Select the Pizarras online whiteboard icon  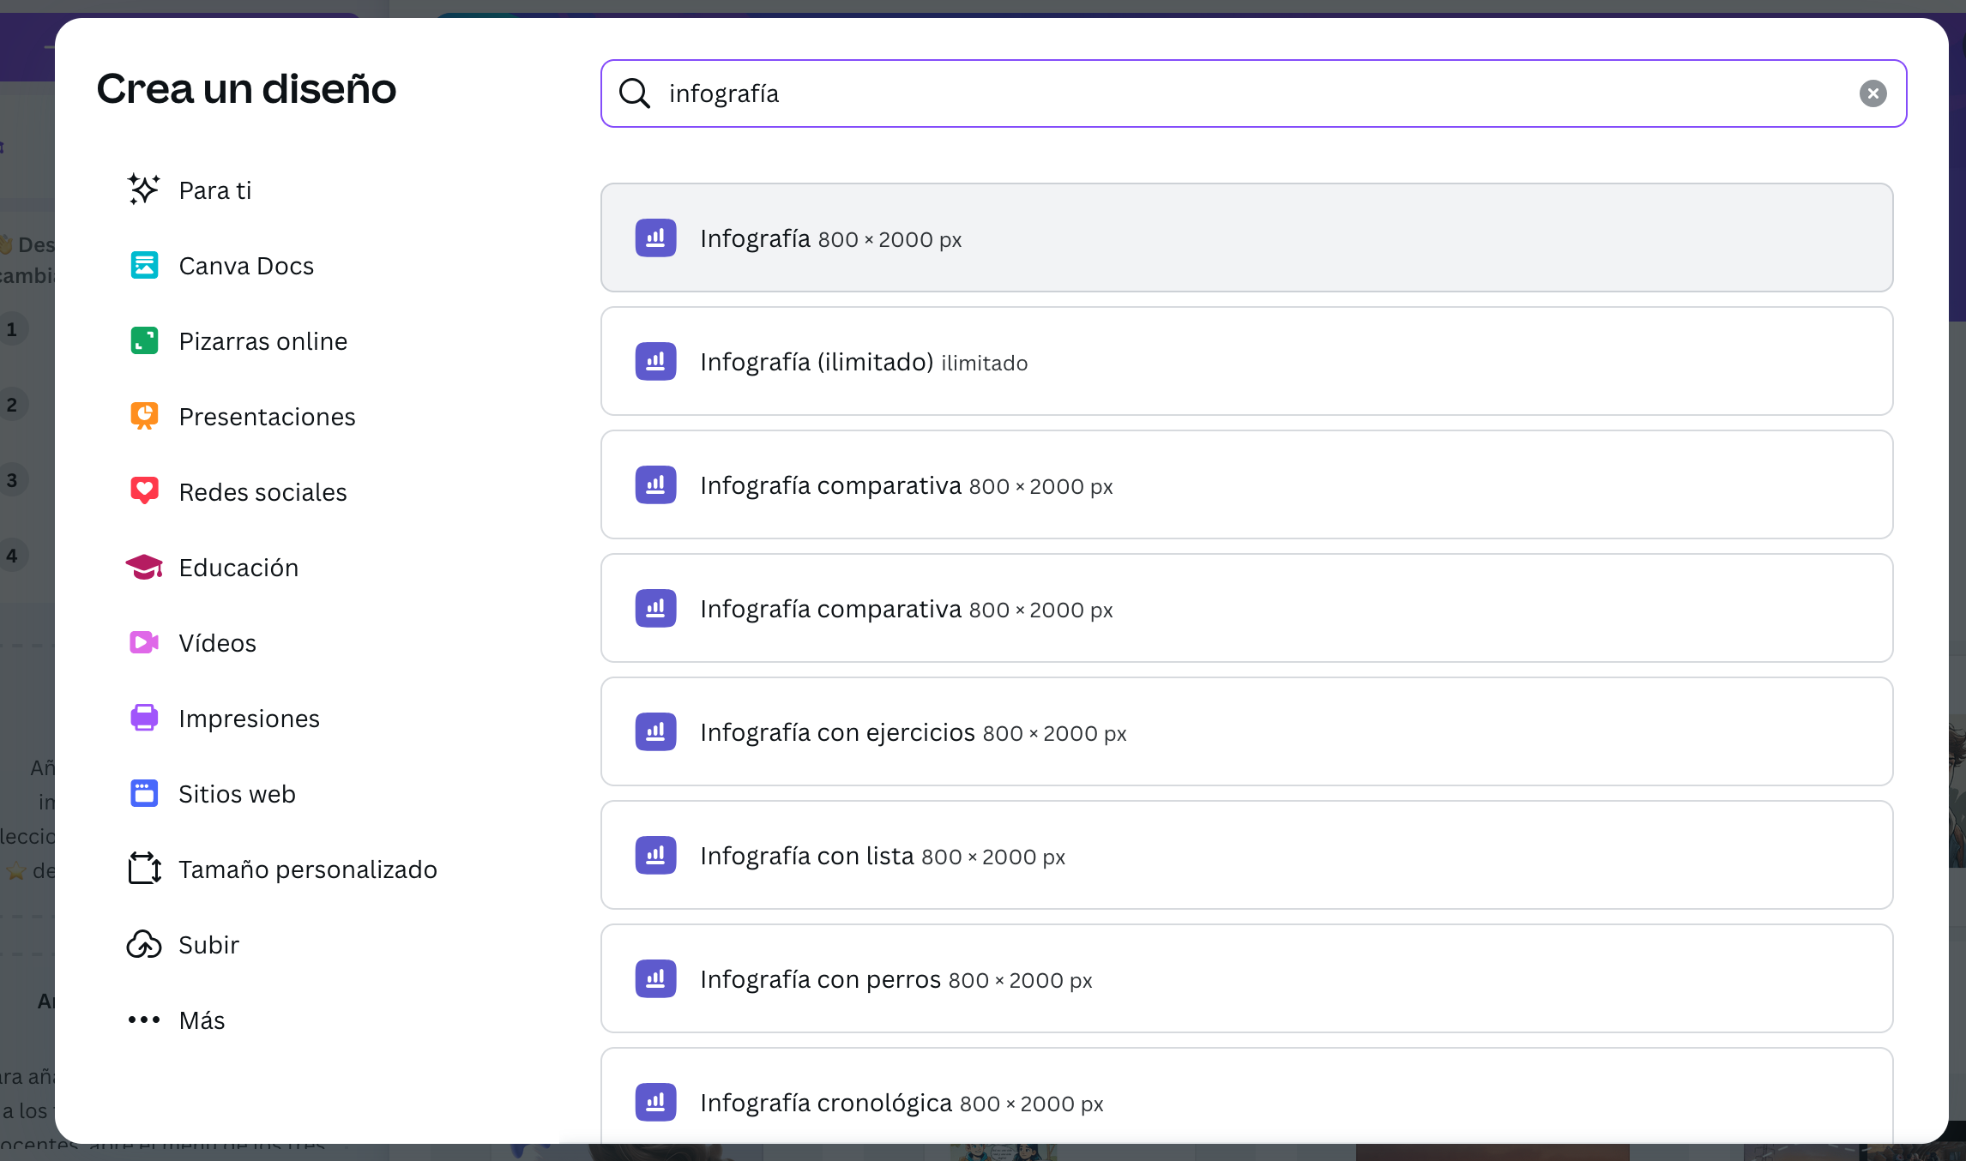(x=143, y=340)
